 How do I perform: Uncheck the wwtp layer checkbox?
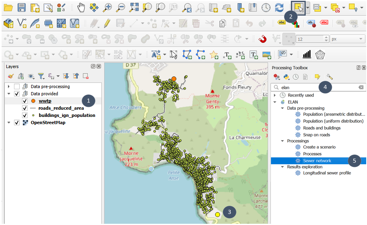(24, 101)
